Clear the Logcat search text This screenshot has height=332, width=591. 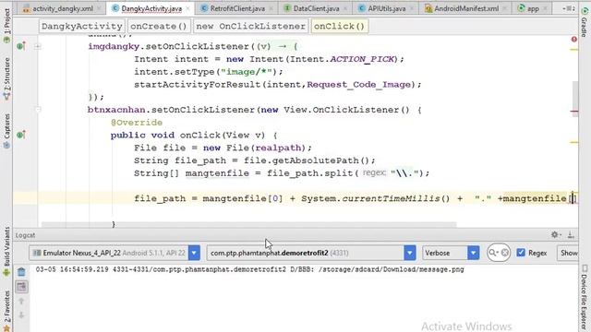point(505,253)
